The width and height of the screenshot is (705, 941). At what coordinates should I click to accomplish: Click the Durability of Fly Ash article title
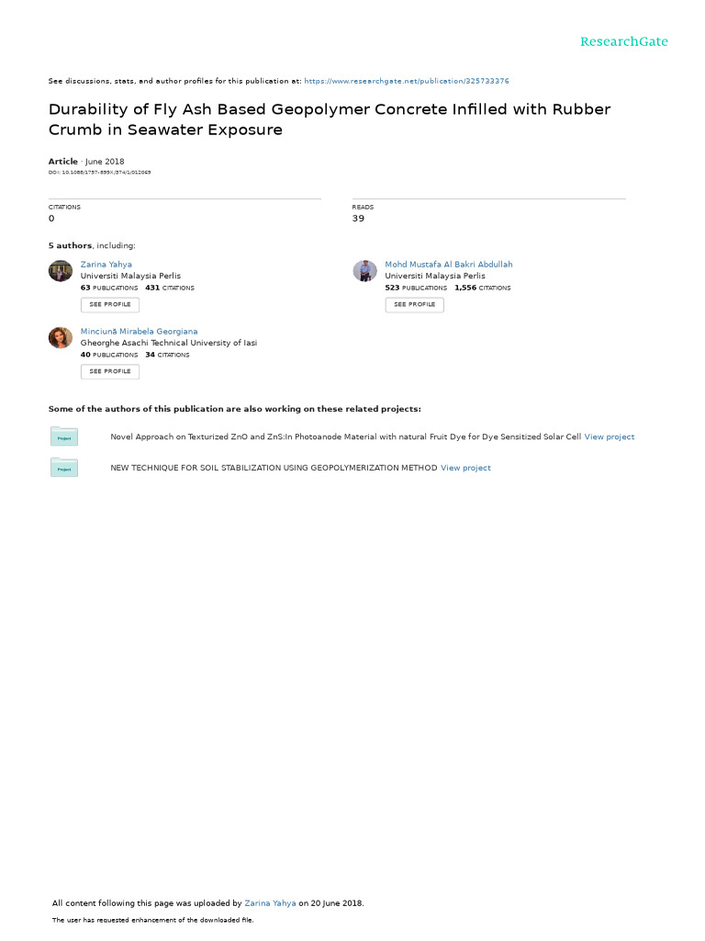(x=329, y=119)
